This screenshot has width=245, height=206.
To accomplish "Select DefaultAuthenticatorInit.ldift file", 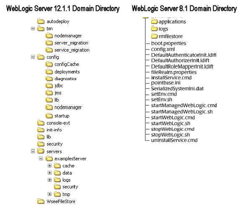I will 183,55.
